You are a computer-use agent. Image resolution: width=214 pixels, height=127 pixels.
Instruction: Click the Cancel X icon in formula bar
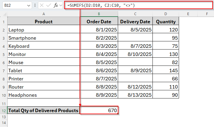tap(42, 6)
